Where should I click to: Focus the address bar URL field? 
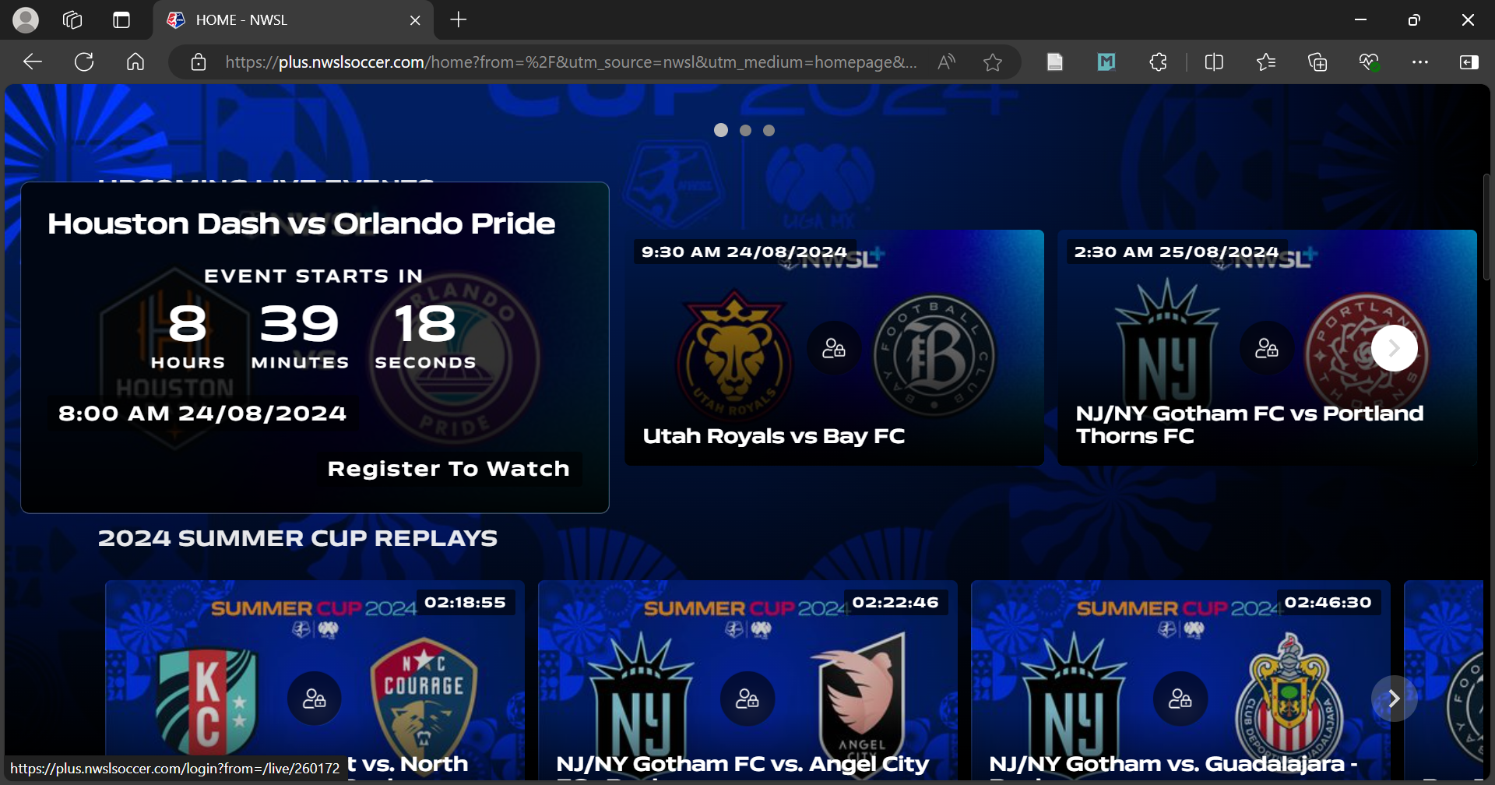pos(571,62)
